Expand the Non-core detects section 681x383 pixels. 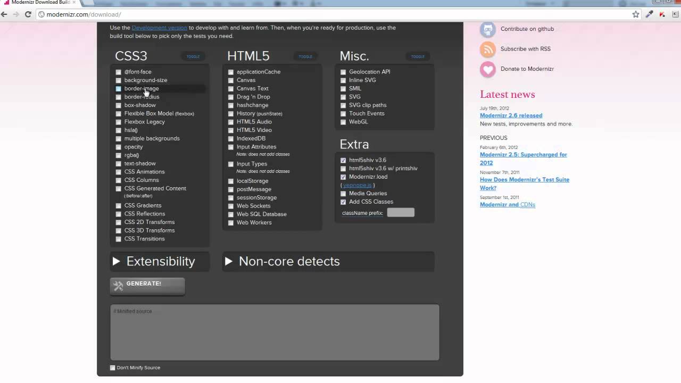click(x=328, y=261)
